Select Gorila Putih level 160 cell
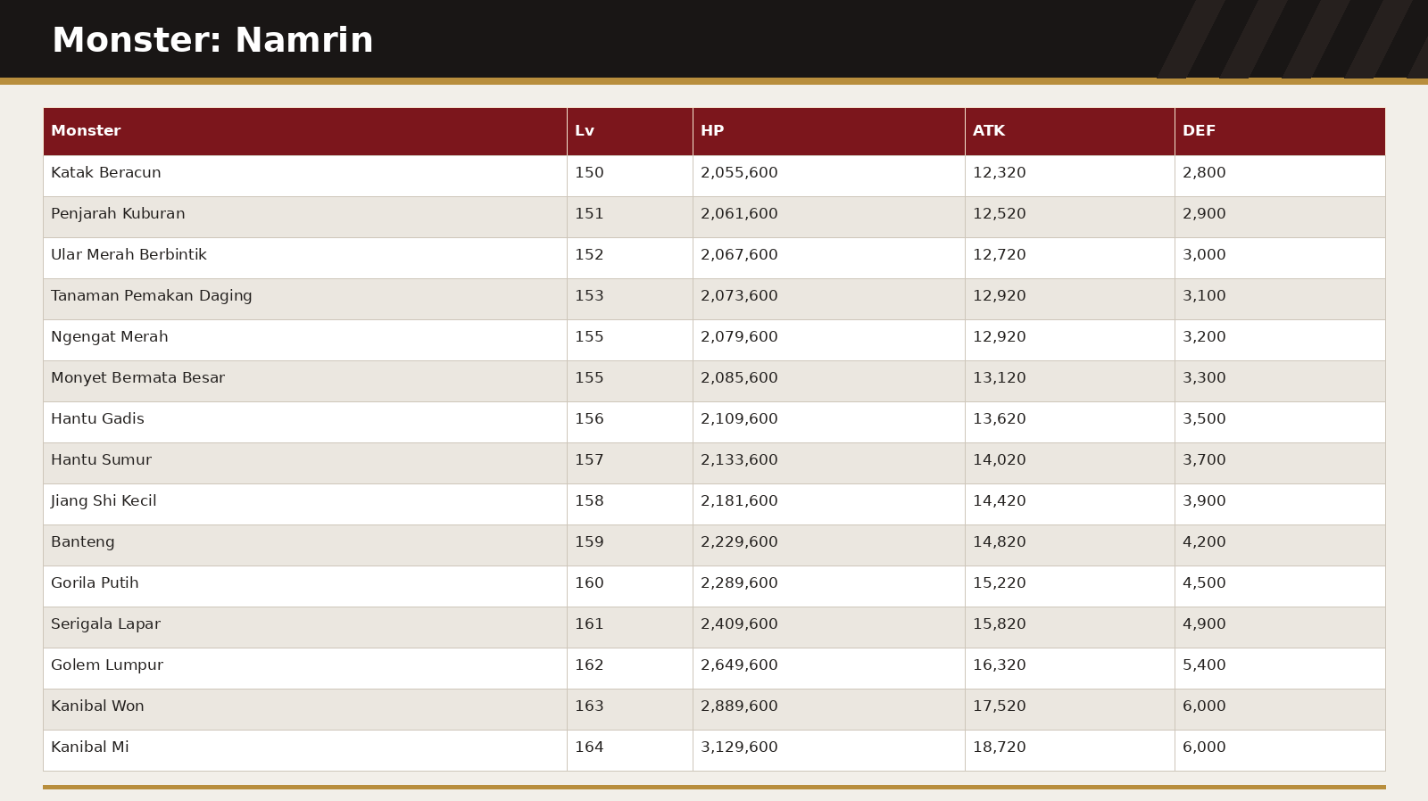This screenshot has width=1428, height=801. pos(629,586)
